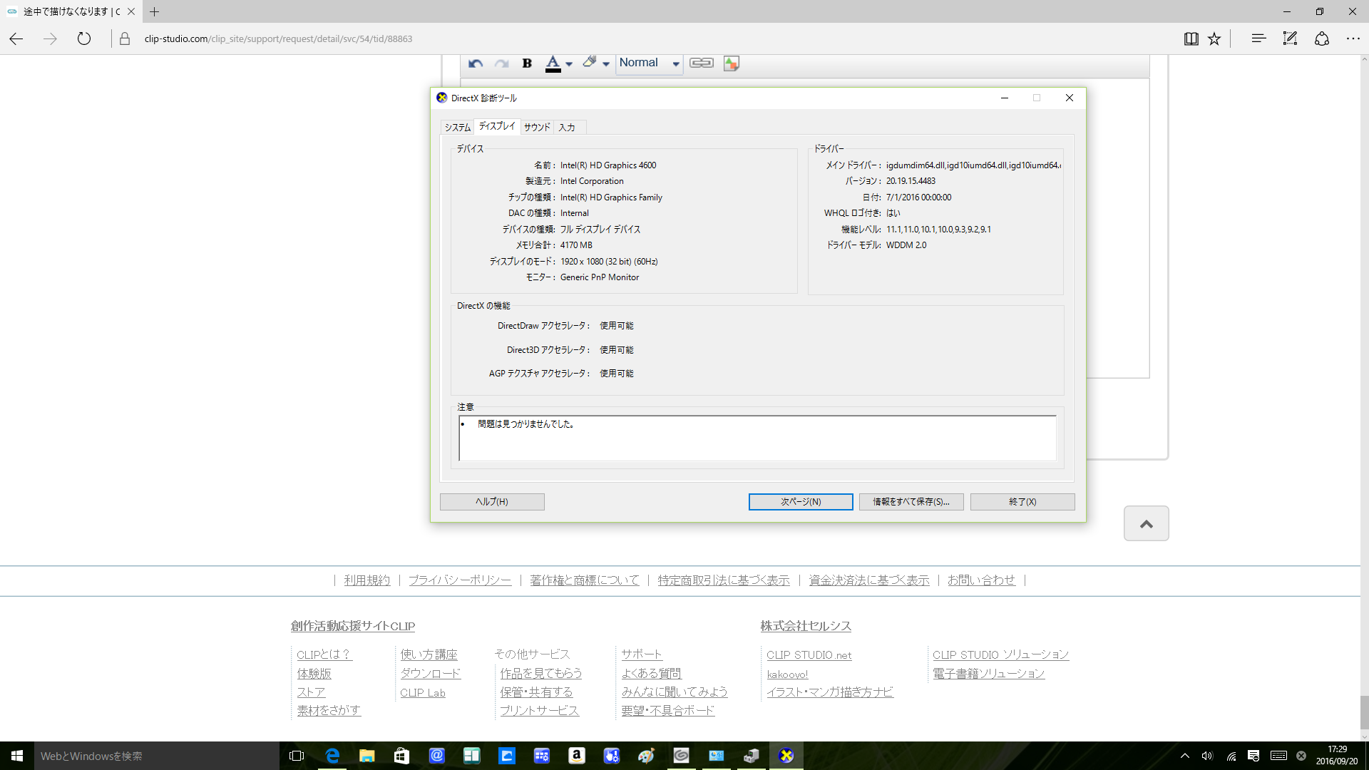This screenshot has width=1369, height=770.
Task: Click the highlighter background color icon
Action: tap(589, 63)
